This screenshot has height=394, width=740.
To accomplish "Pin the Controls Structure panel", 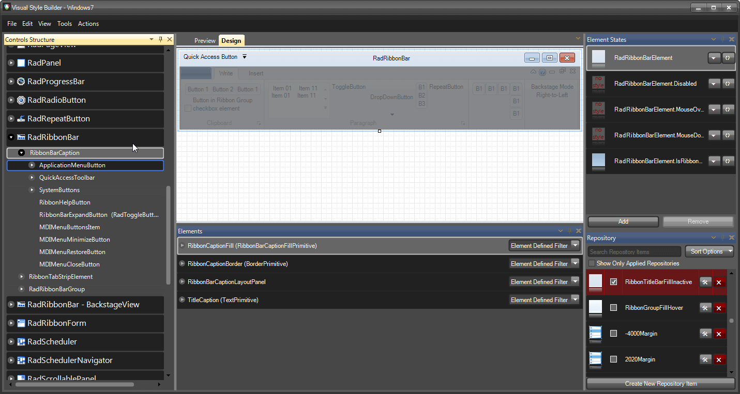I will click(x=160, y=39).
